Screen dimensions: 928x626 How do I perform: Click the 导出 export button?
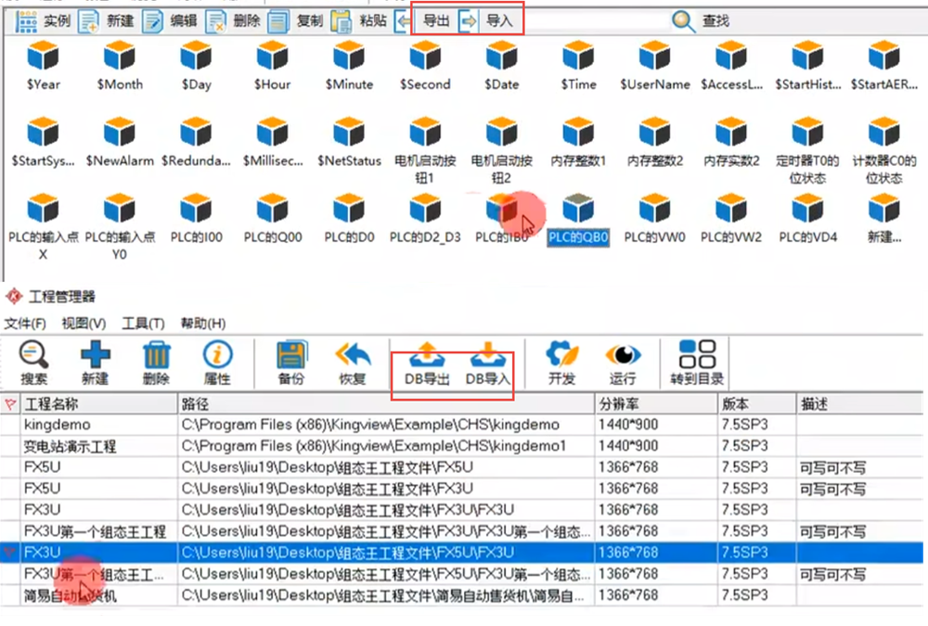point(437,21)
